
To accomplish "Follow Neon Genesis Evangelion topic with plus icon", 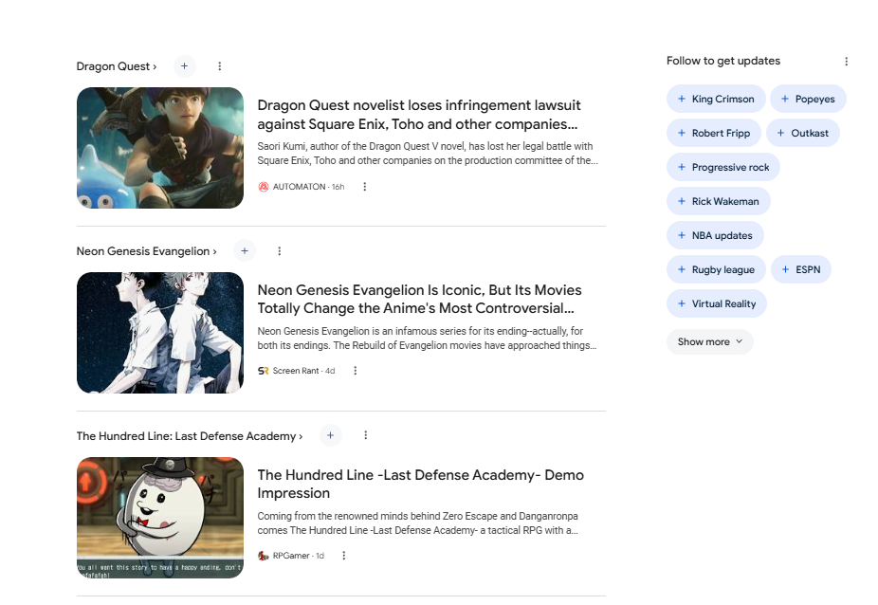I will (244, 251).
